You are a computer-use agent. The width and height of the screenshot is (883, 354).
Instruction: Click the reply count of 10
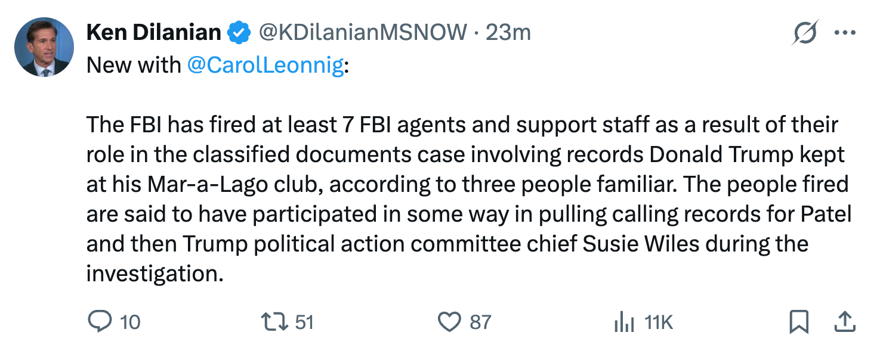[130, 322]
